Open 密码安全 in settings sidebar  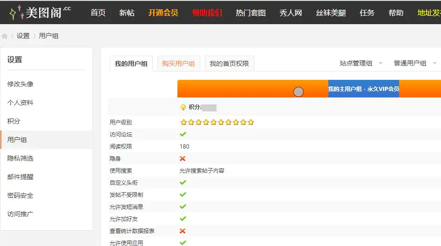point(20,195)
